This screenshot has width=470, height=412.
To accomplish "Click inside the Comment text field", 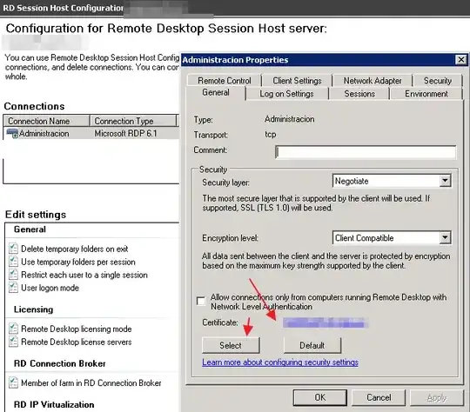I will 366,152.
